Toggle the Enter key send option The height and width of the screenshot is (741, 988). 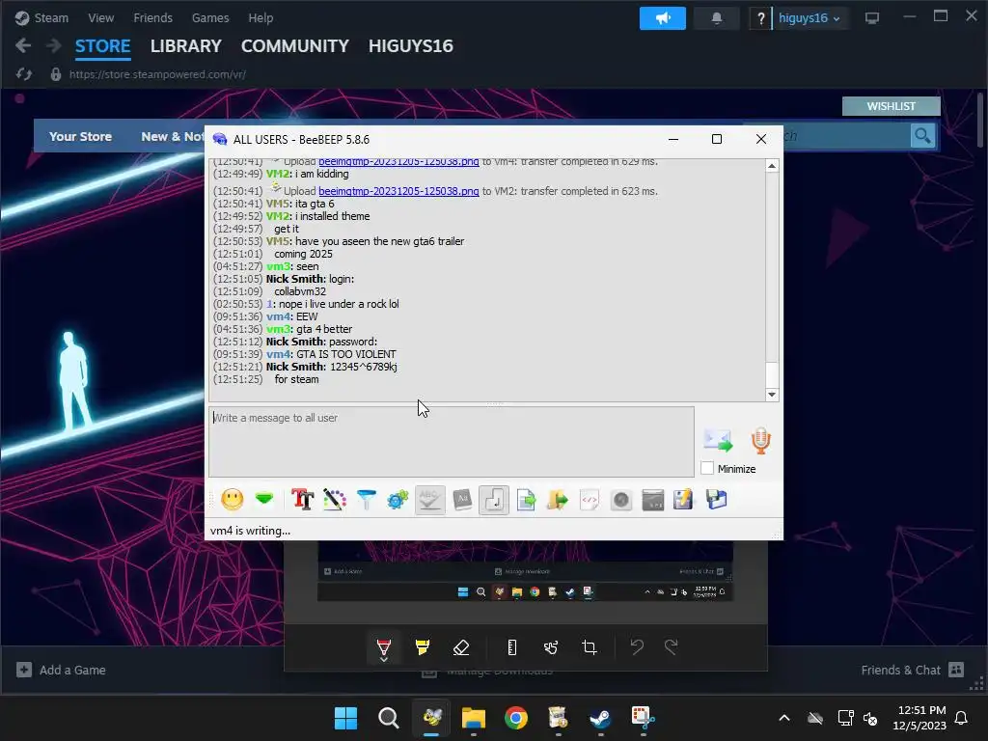pos(493,501)
